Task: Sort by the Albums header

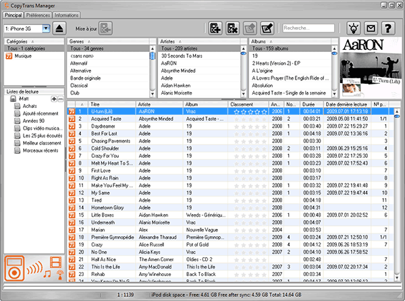Action: point(290,41)
